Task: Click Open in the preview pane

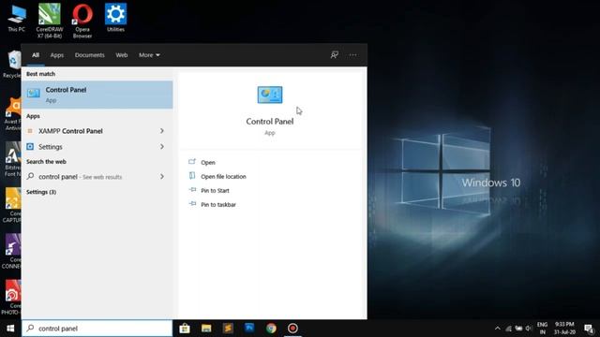Action: pos(208,162)
